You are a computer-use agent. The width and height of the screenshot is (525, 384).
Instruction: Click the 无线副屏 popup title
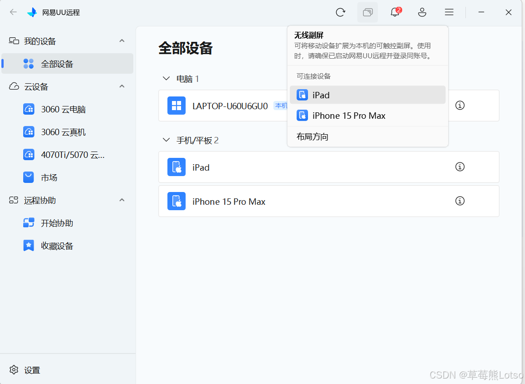click(x=309, y=35)
